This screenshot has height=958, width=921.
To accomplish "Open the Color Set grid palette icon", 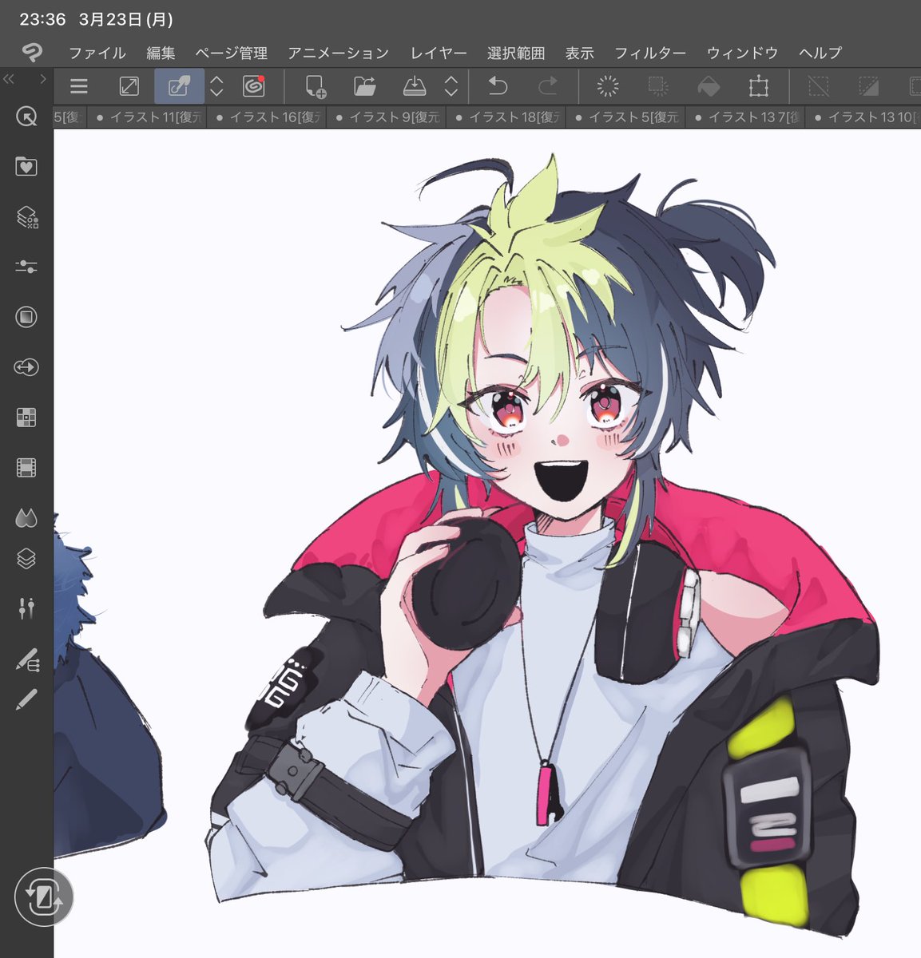I will coord(26,417).
